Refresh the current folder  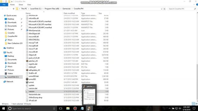(164, 9)
